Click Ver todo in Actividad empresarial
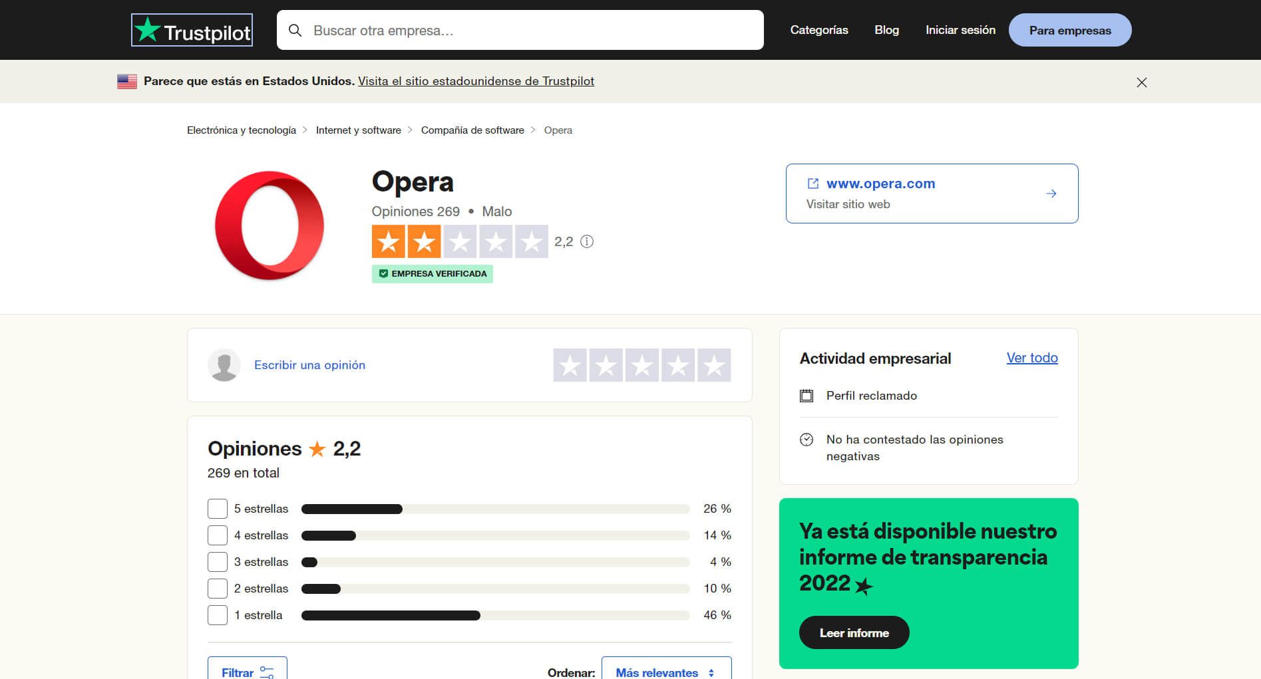This screenshot has height=679, width=1261. (x=1032, y=358)
